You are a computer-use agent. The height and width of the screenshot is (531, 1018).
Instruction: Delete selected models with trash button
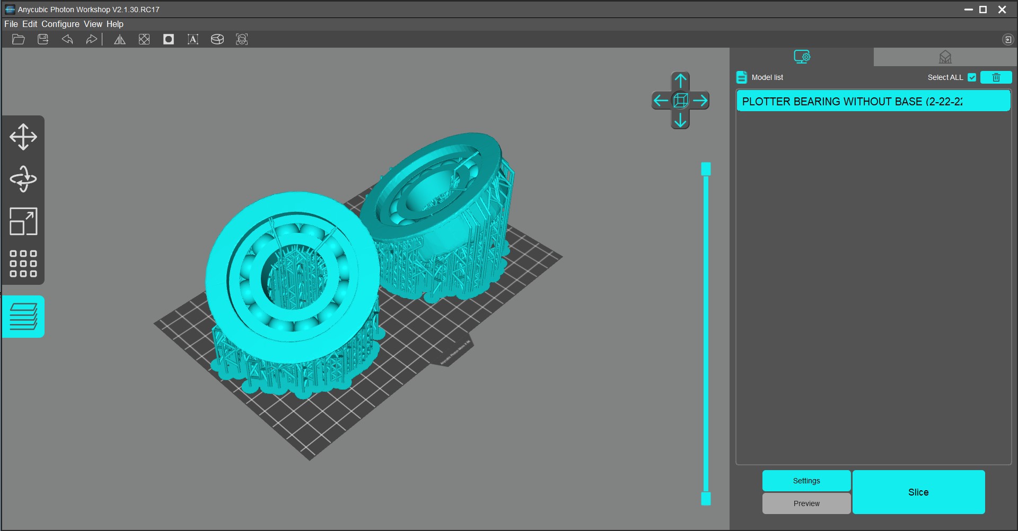coord(996,77)
